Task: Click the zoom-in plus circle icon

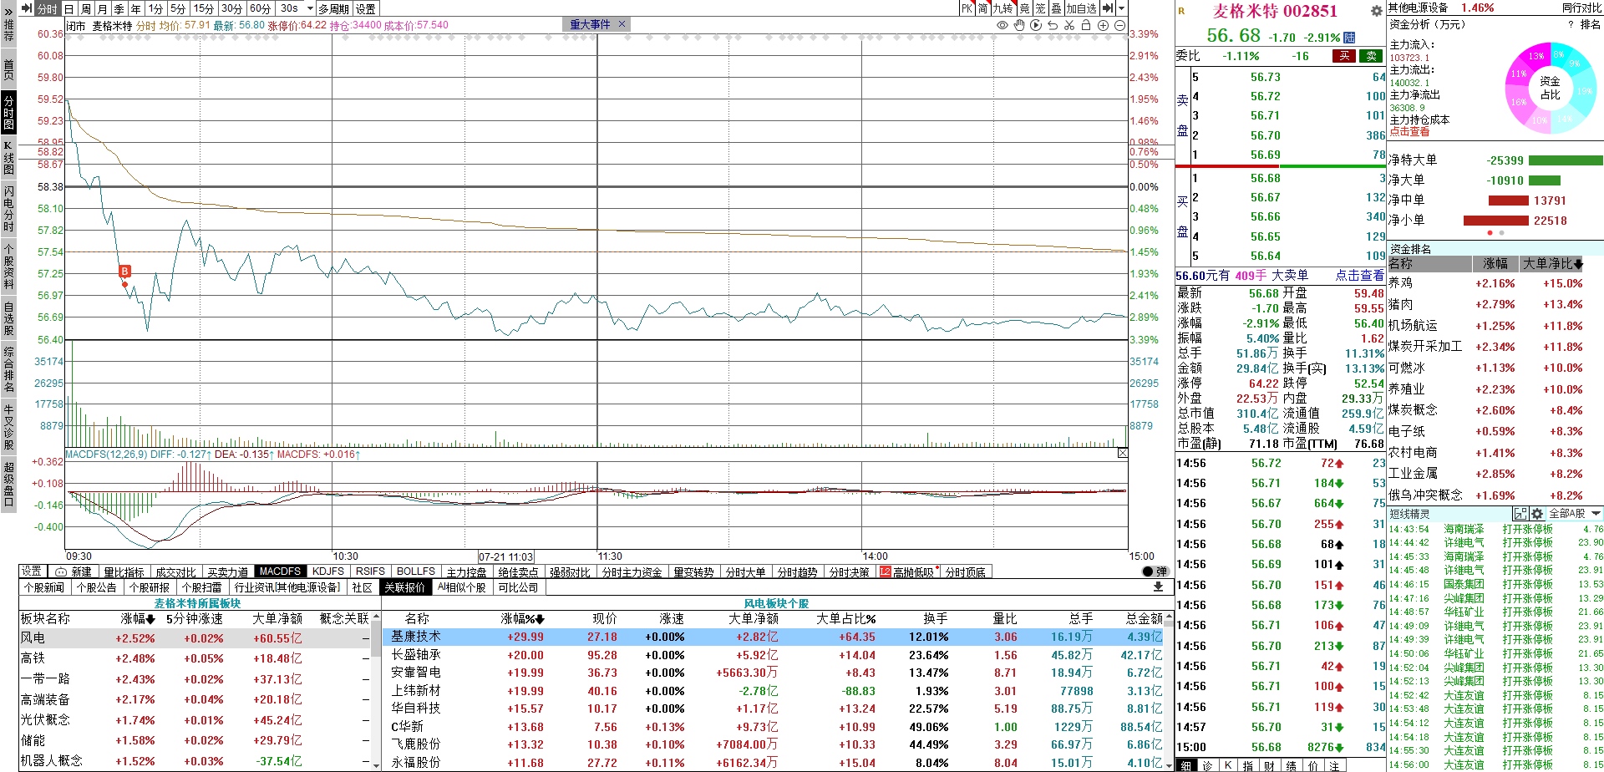Action: (1103, 26)
